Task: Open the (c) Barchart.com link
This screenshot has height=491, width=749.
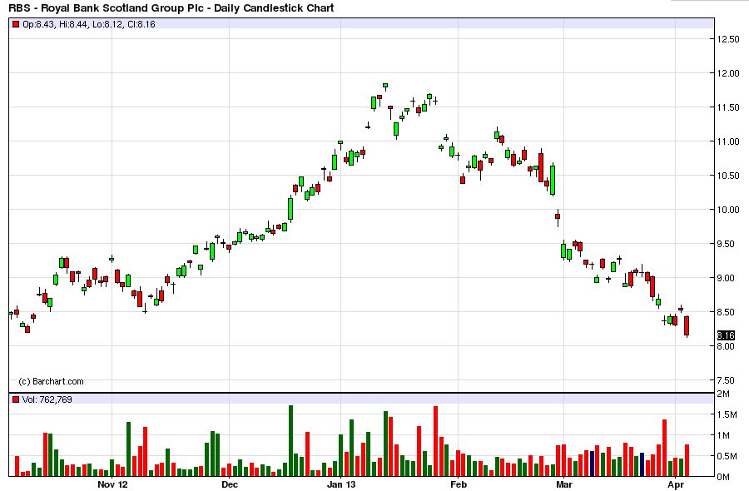Action: (51, 381)
